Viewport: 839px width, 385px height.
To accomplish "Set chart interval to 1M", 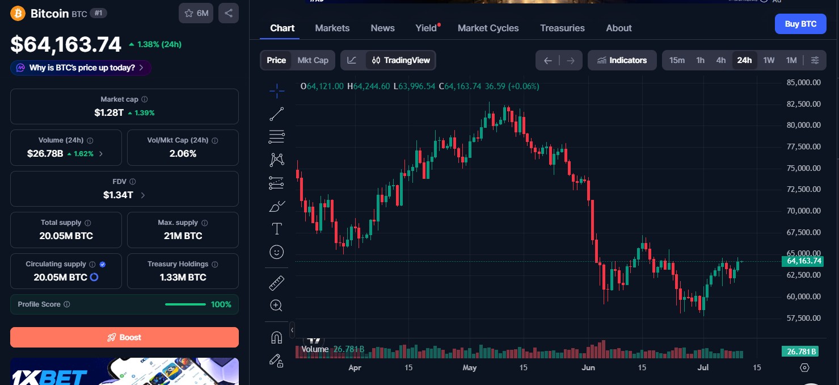I will tap(791, 60).
